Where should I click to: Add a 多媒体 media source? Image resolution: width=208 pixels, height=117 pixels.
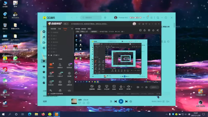point(114,87)
